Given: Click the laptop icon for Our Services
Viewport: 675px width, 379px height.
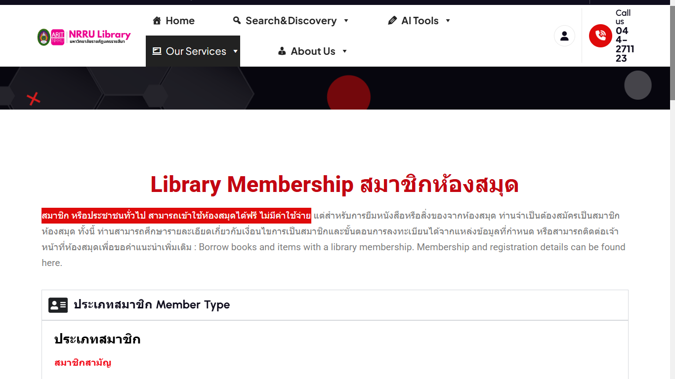Looking at the screenshot, I should coord(157,51).
